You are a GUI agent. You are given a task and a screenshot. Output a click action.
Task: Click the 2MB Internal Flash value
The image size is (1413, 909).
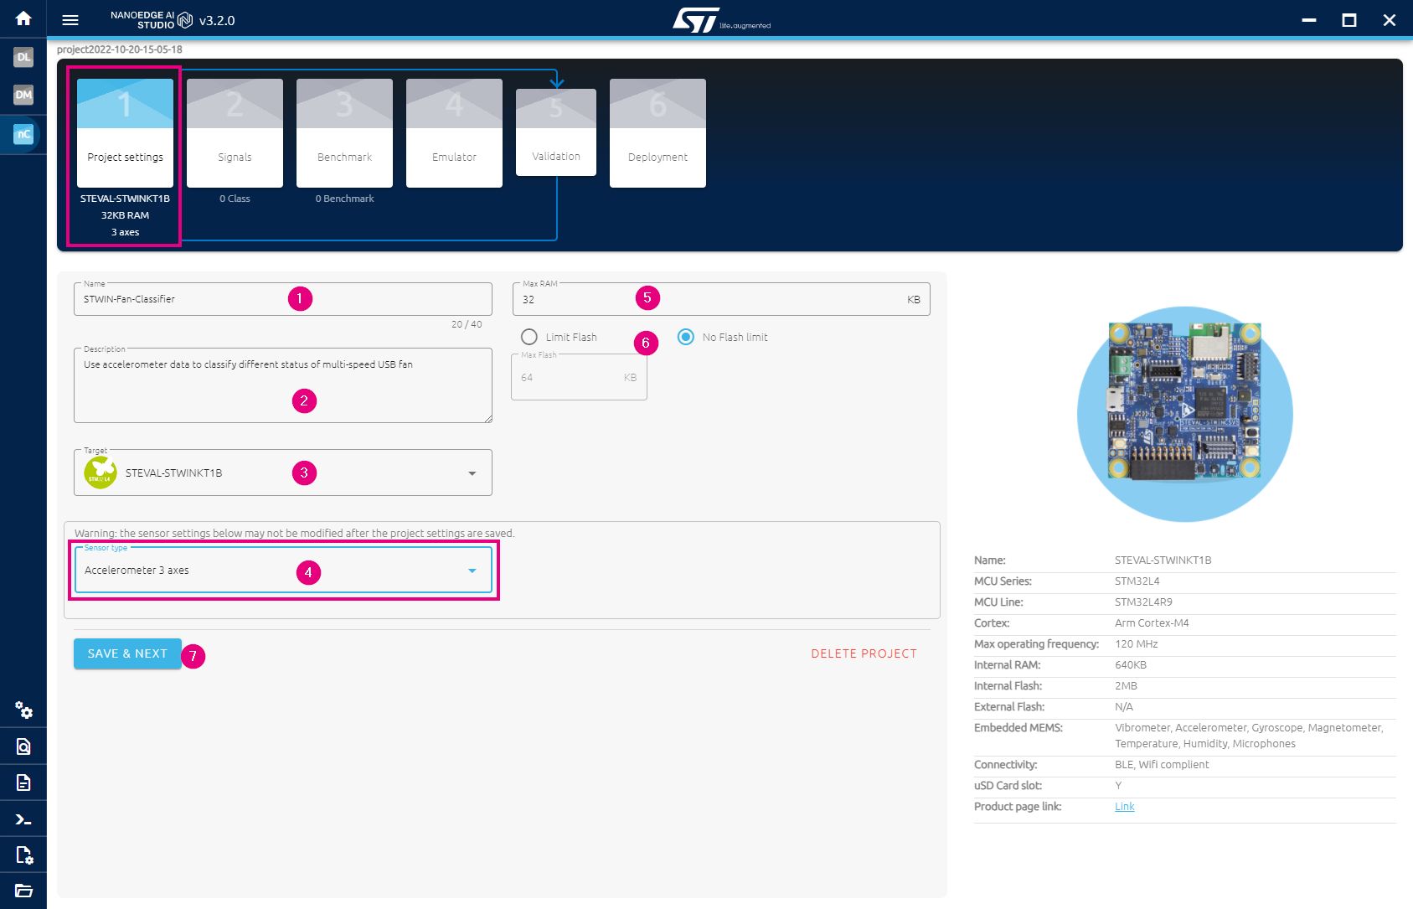click(x=1126, y=686)
